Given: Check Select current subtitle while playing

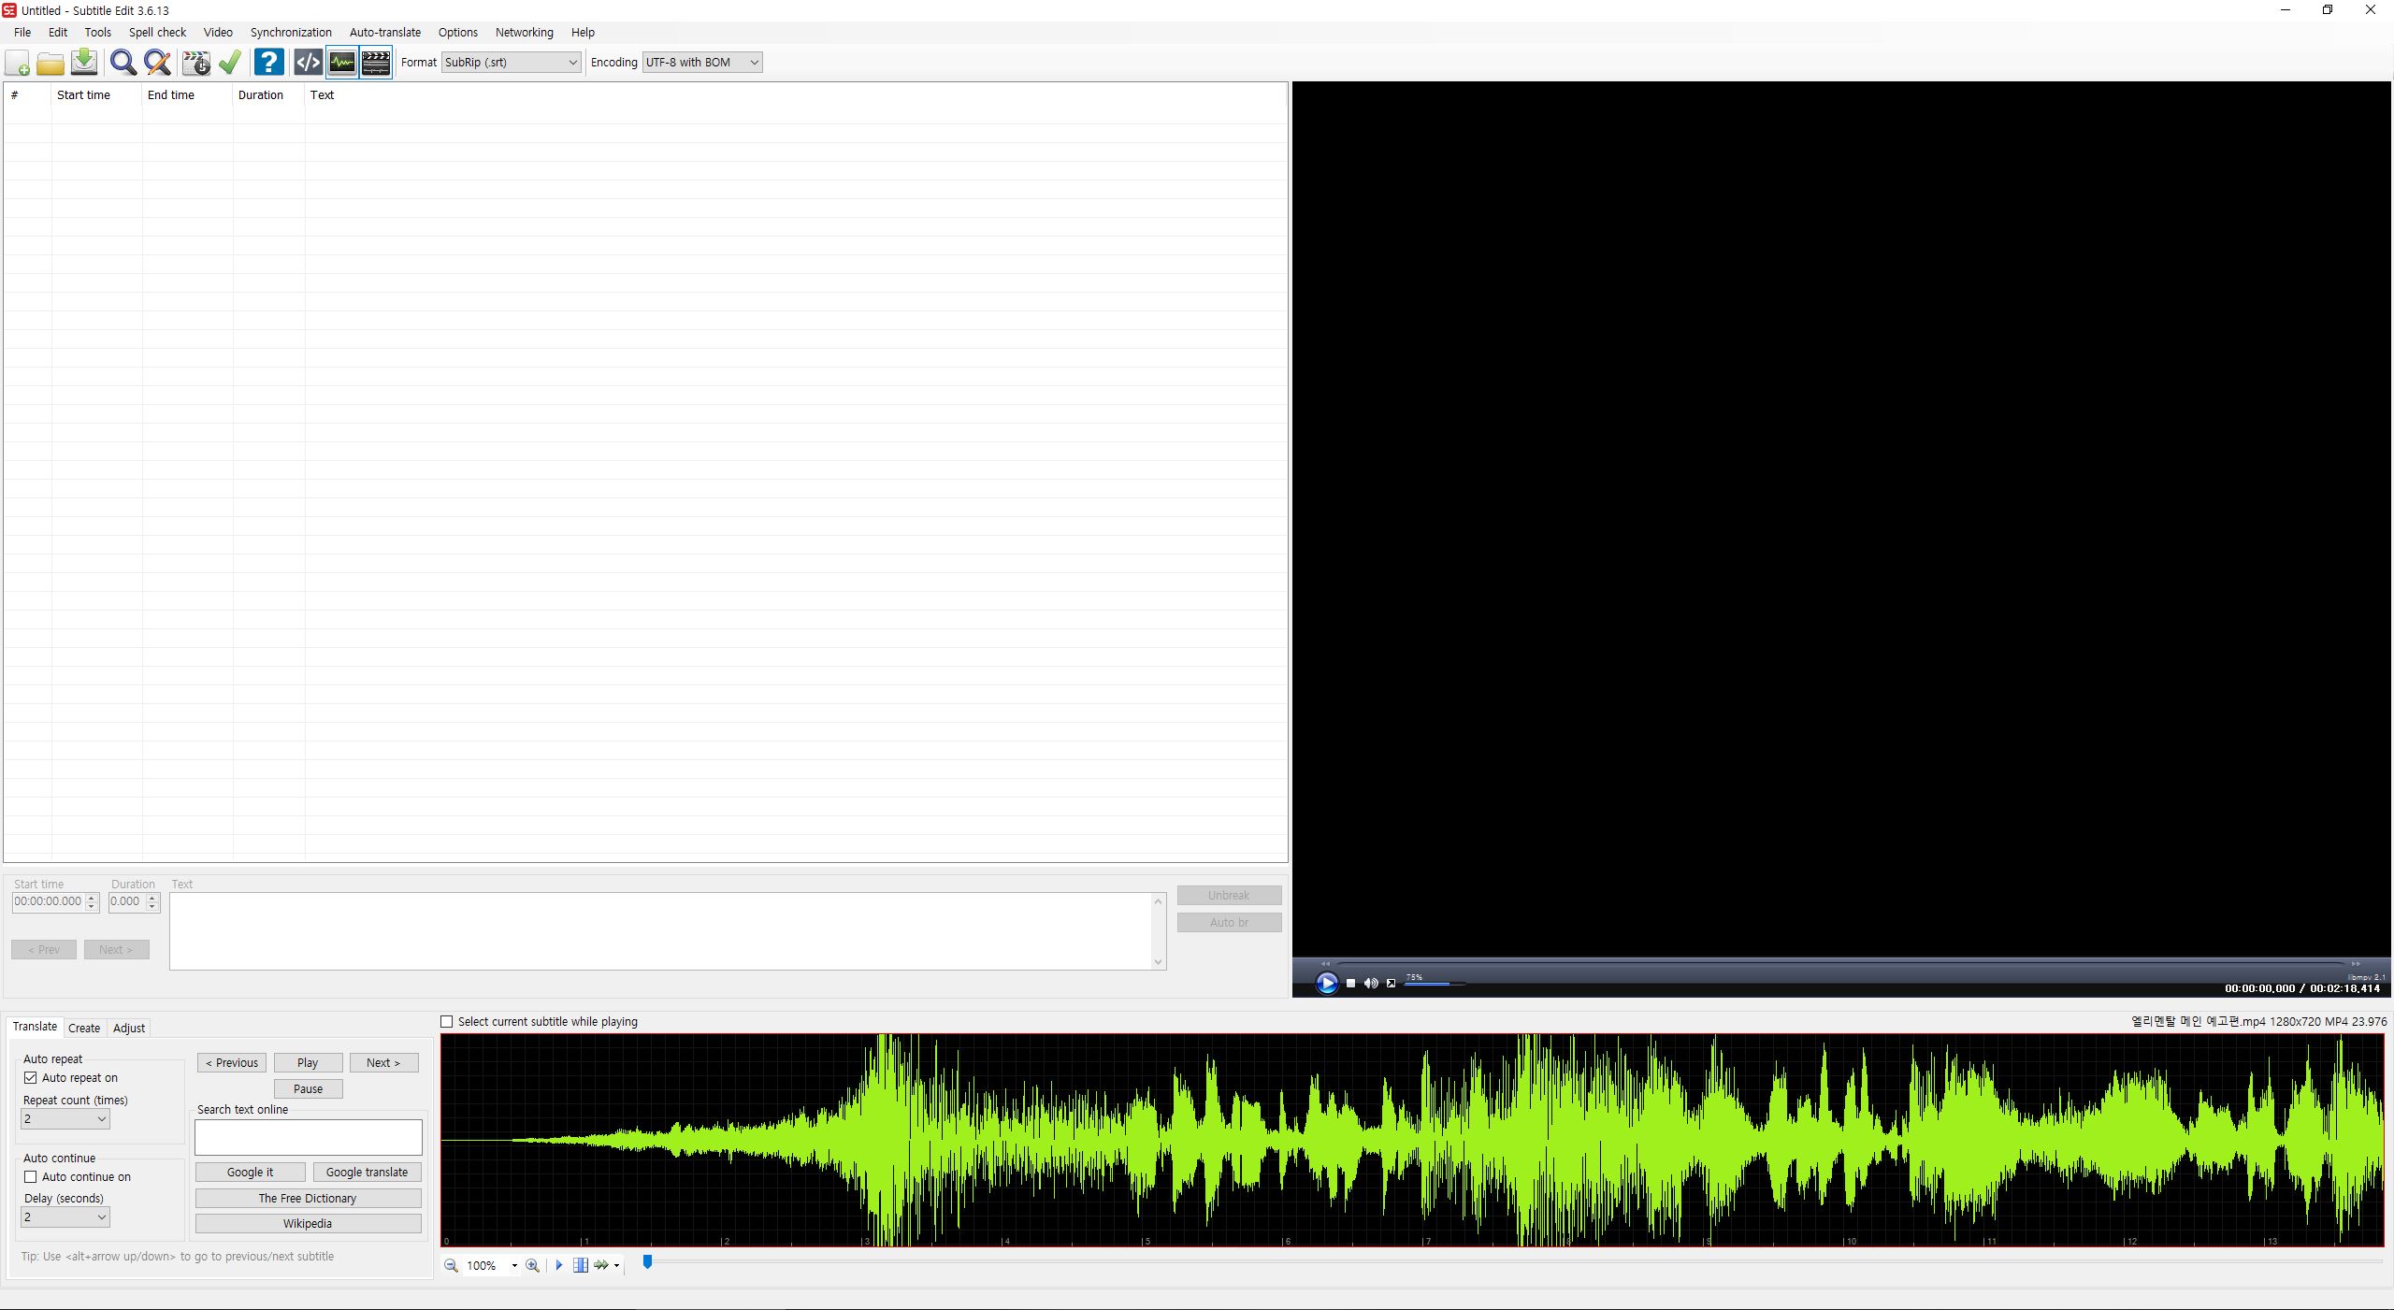Looking at the screenshot, I should [x=447, y=1022].
